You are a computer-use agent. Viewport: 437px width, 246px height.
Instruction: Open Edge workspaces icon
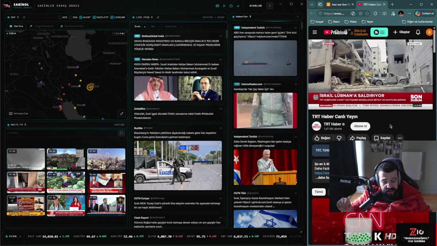click(320, 4)
